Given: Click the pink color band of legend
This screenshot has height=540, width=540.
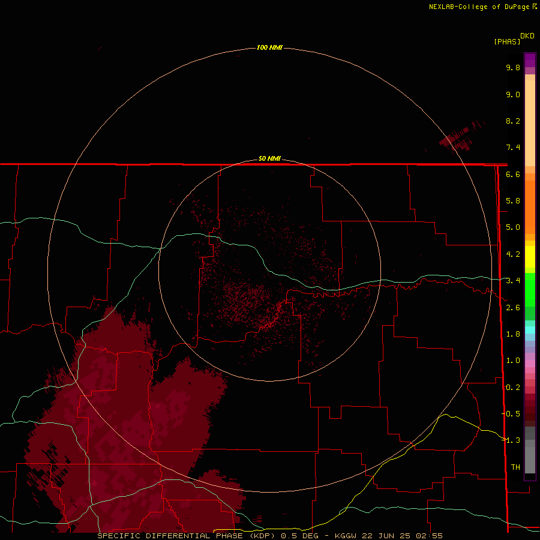Looking at the screenshot, I should (x=530, y=364).
